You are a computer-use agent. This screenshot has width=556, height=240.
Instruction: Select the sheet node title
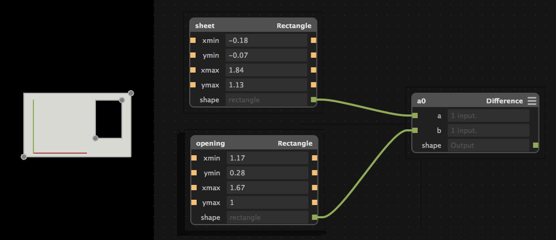205,26
